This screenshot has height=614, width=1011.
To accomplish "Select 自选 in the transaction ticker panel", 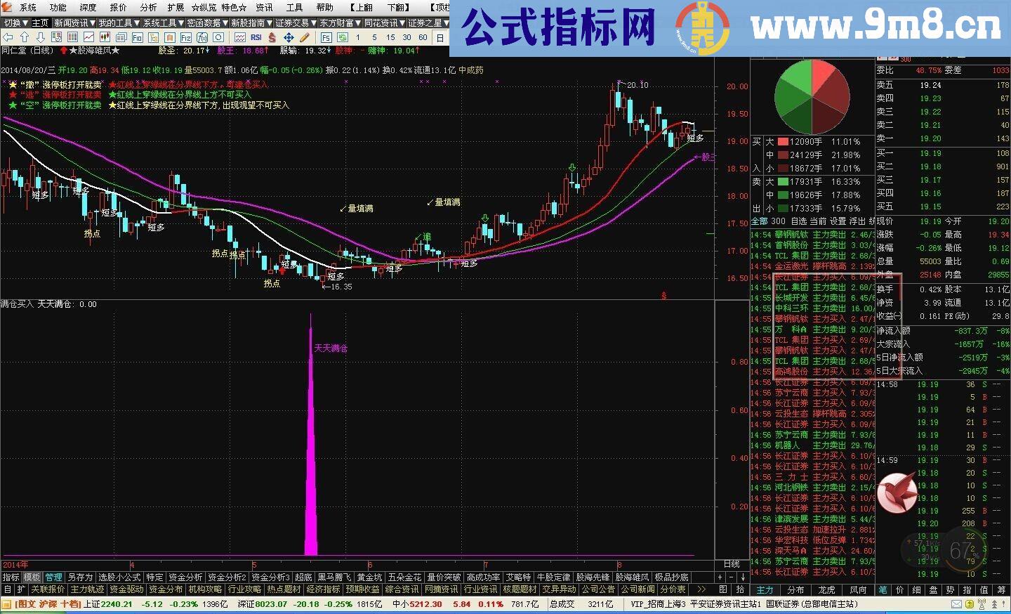I will [x=800, y=221].
